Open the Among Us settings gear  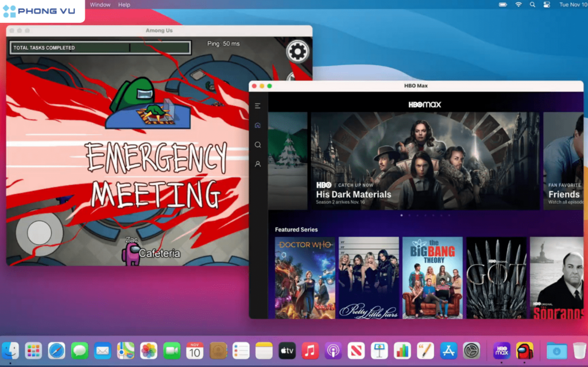(x=297, y=50)
